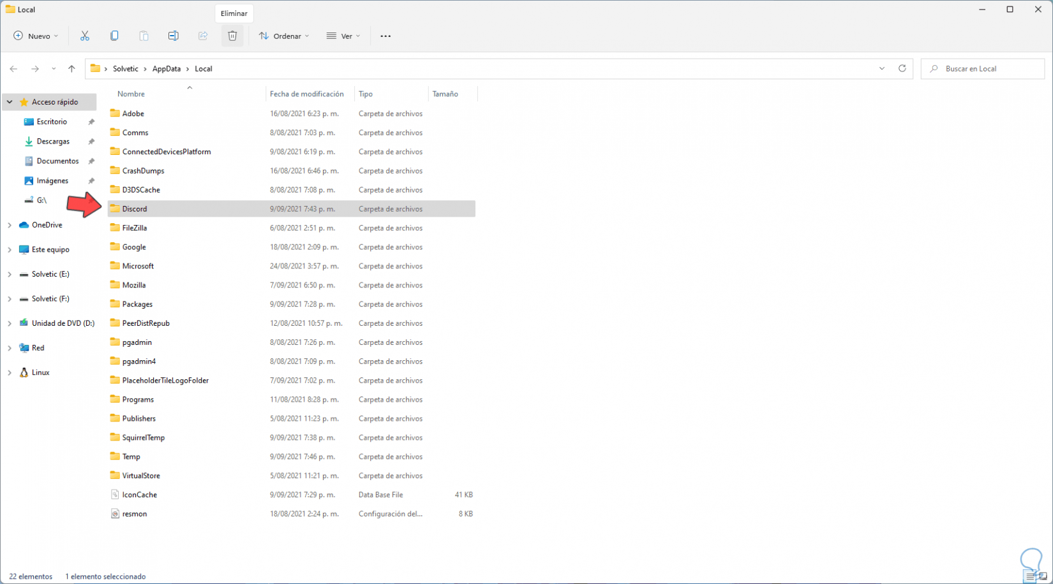Open recent locations dropdown arrow
This screenshot has height=584, width=1053.
tap(54, 69)
